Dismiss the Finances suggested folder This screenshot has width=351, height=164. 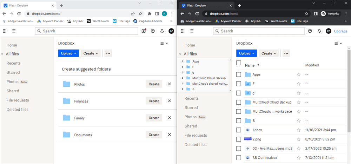pos(169,101)
